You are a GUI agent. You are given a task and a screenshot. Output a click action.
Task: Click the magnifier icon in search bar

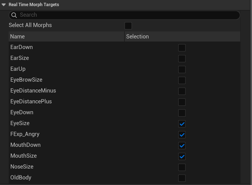(14, 15)
